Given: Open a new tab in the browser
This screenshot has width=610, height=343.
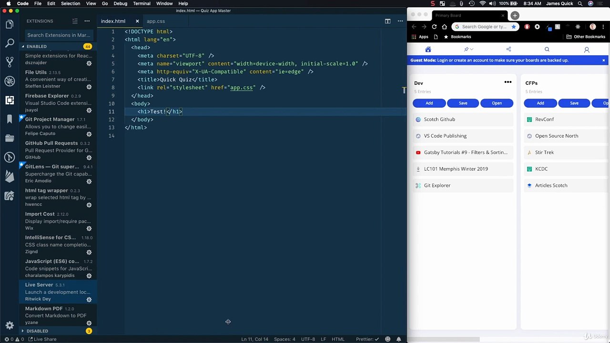Looking at the screenshot, I should [515, 15].
